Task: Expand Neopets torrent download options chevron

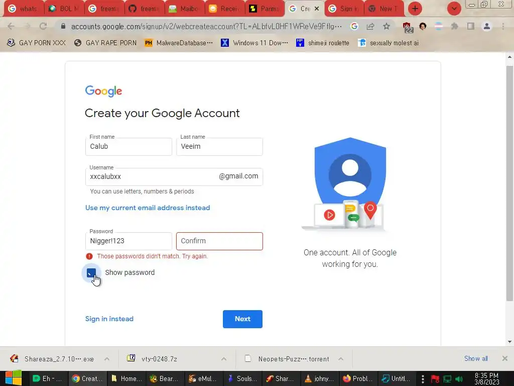Action: 341,359
